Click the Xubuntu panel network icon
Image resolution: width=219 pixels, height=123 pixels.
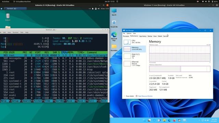click(x=90, y=9)
